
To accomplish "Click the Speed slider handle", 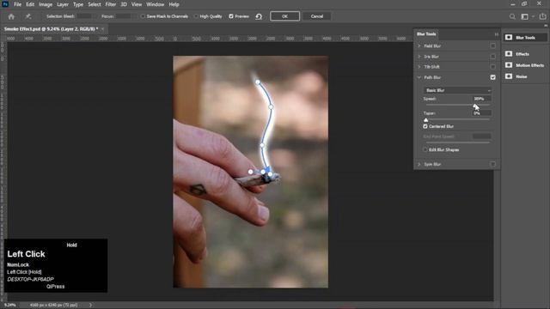I will (475, 105).
